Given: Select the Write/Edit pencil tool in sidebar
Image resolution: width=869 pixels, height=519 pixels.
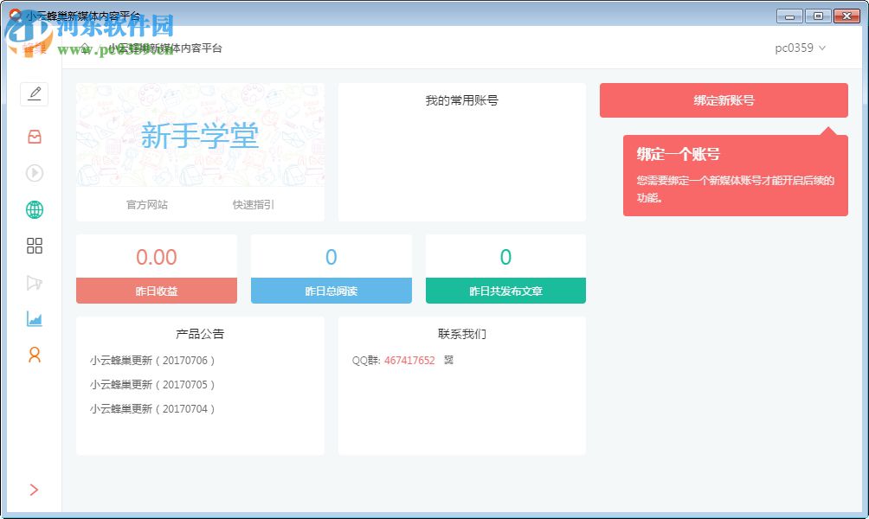Looking at the screenshot, I should pyautogui.click(x=35, y=94).
